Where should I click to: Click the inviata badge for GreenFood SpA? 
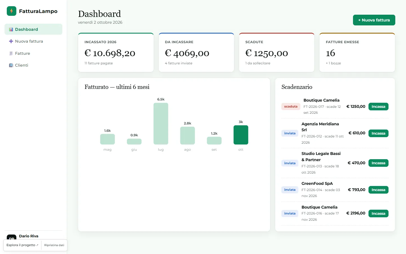coord(290,190)
